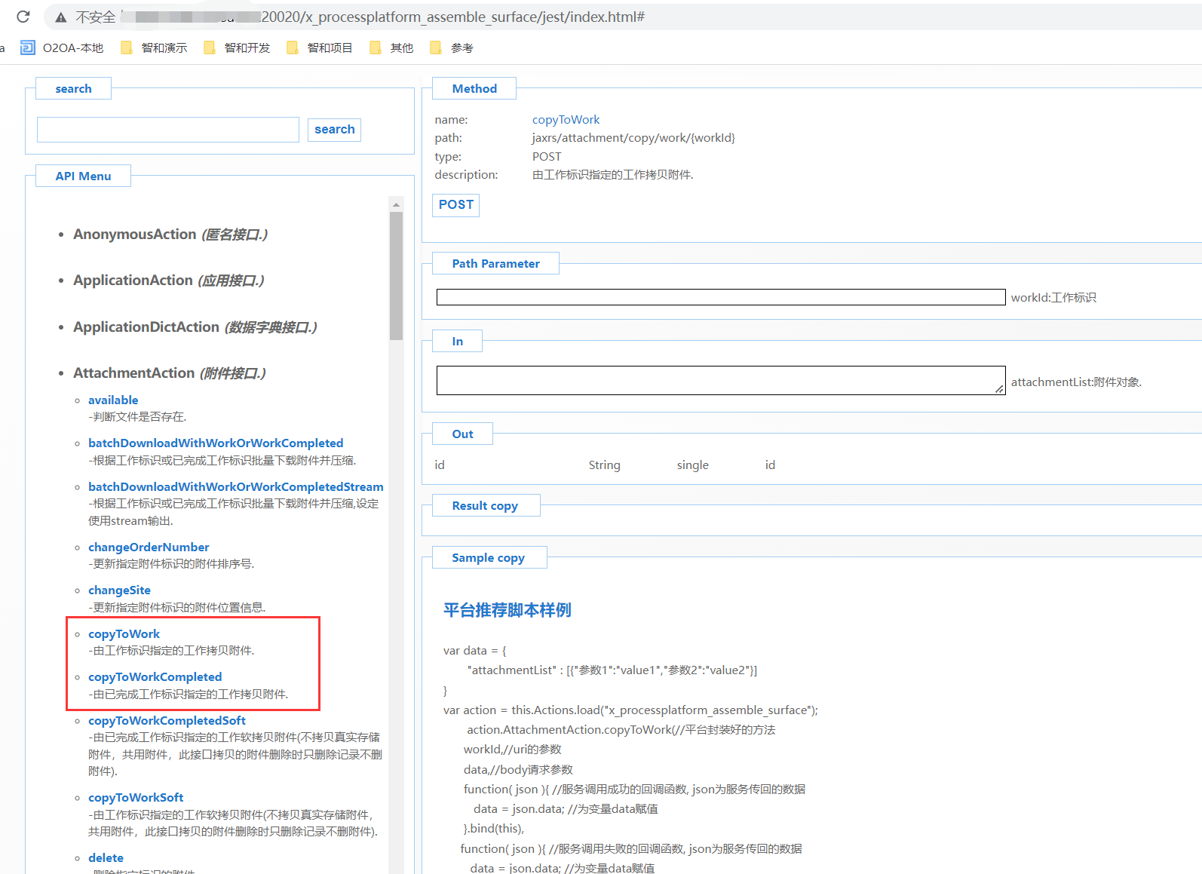Viewport: 1202px width, 874px height.
Task: Open batchDownloadWithWorkOrWorkCompletedStream API entry
Action: pyautogui.click(x=236, y=487)
